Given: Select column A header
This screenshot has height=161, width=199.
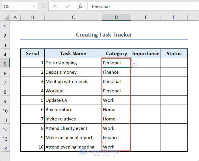Looking at the screenshot, I should click(15, 17).
